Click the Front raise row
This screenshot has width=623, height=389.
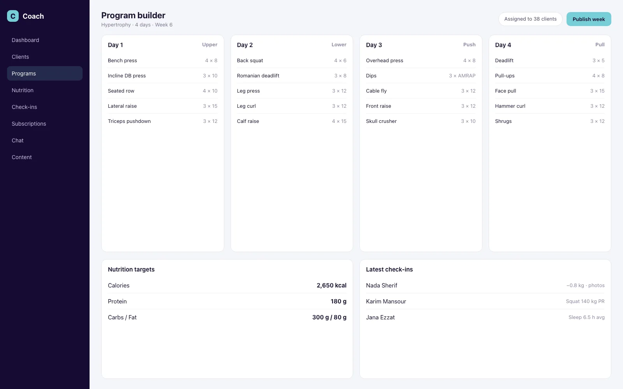pyautogui.click(x=421, y=106)
